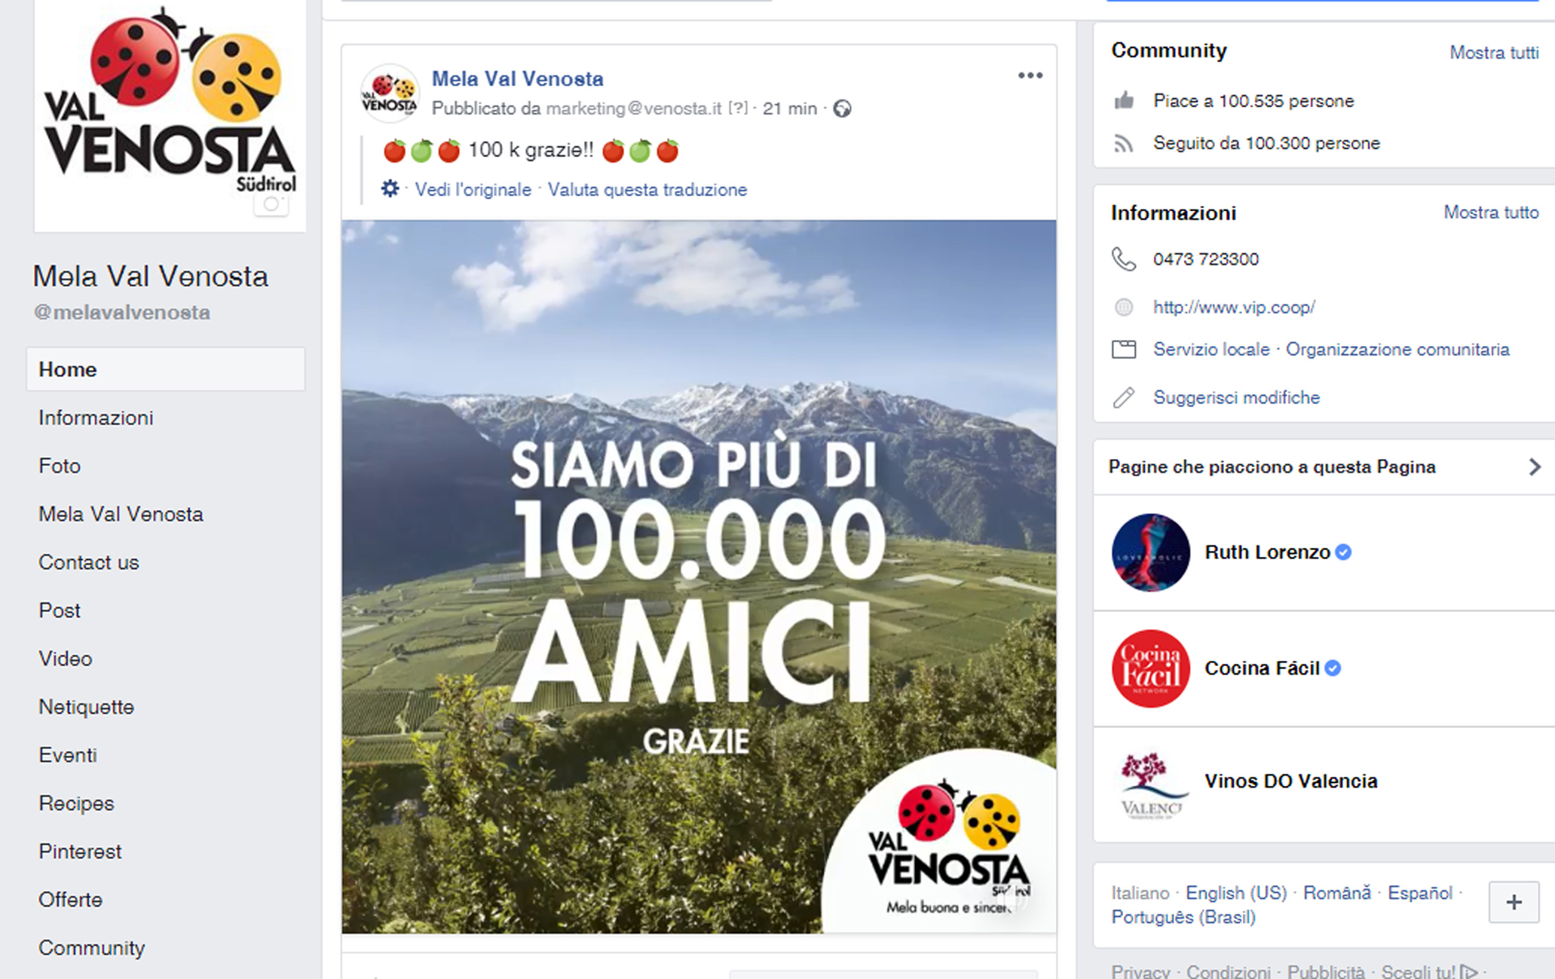
Task: Open the http://www.vip.coop/ website link
Action: [x=1234, y=307]
